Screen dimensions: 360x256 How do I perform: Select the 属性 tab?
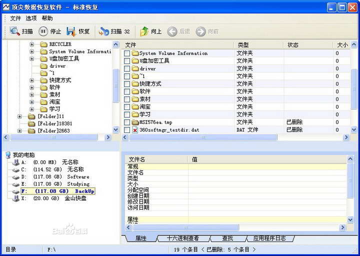(x=140, y=238)
